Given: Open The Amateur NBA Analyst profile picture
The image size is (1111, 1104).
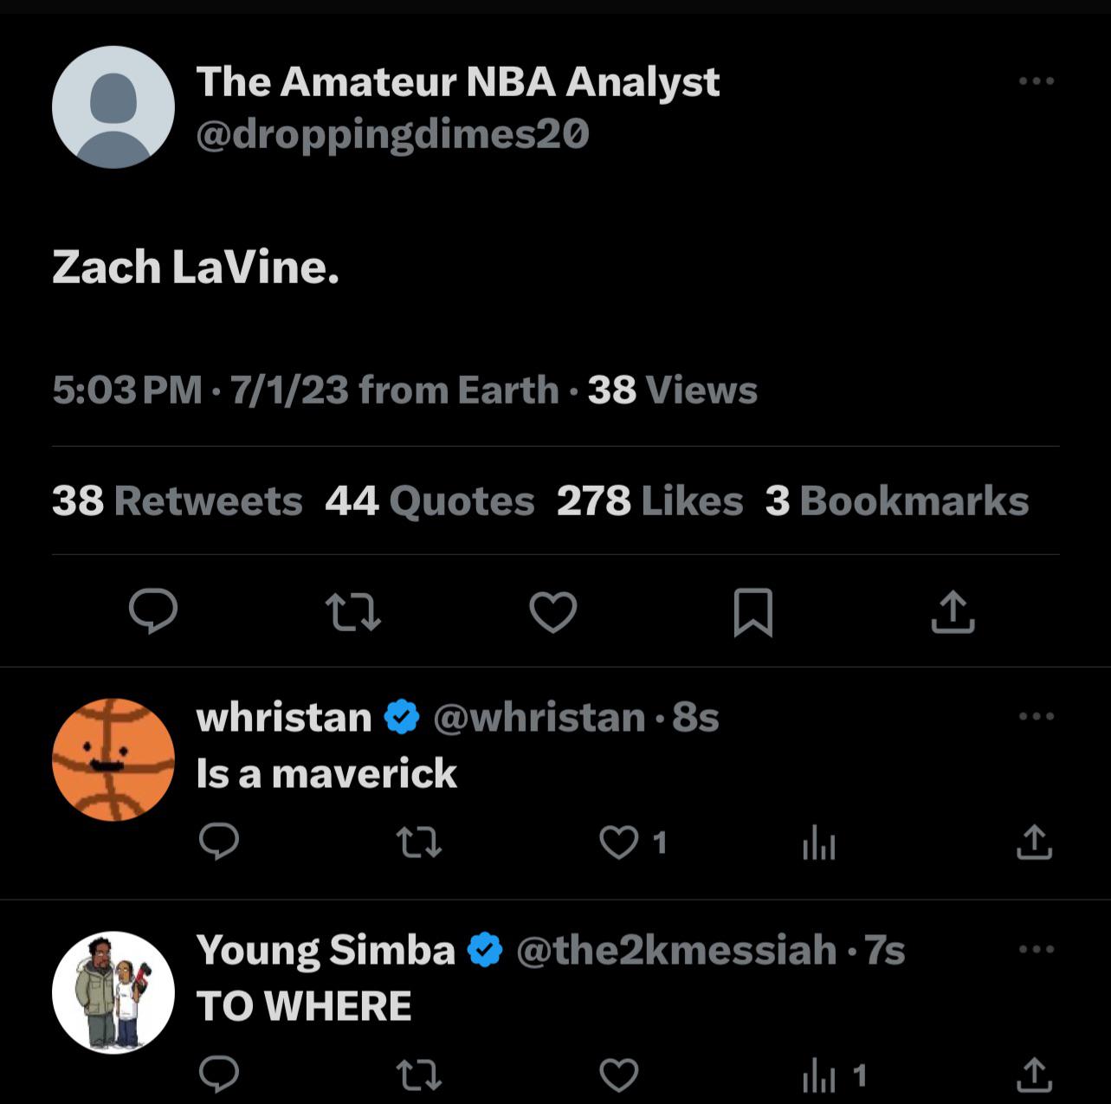Looking at the screenshot, I should click(x=113, y=107).
